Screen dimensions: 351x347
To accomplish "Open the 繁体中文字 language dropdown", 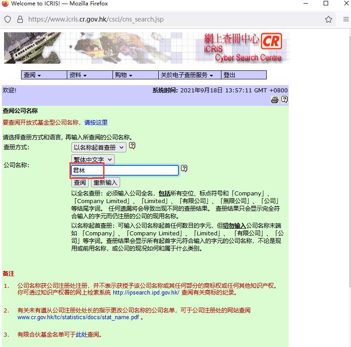I will click(93, 159).
